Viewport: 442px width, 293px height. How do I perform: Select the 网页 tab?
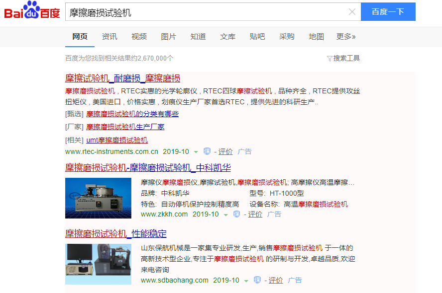80,37
